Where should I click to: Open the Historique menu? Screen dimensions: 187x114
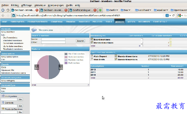(40, 5)
